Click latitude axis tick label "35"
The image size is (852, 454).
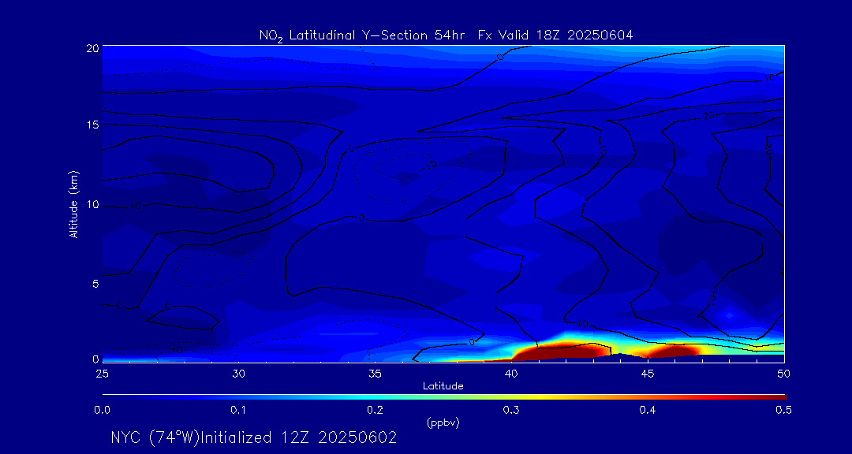[x=375, y=374]
